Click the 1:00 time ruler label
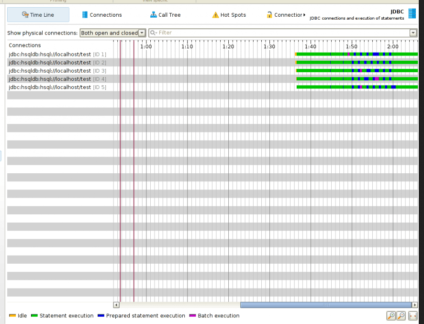The height and width of the screenshot is (324, 424). click(146, 46)
